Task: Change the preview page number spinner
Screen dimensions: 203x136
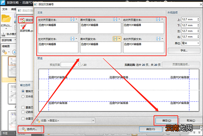Action: (x=78, y=64)
